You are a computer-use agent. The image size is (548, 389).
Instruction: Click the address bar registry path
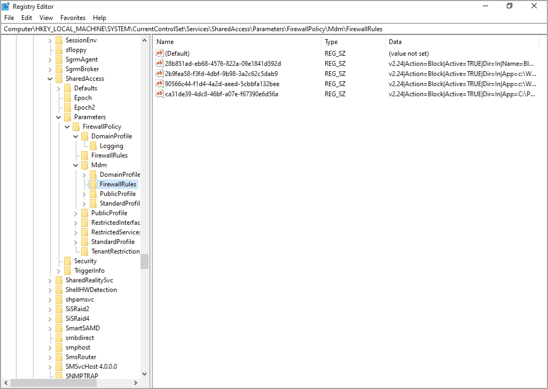point(193,29)
